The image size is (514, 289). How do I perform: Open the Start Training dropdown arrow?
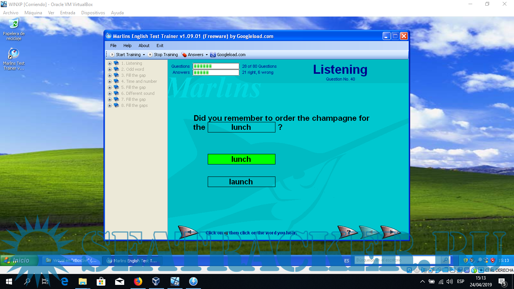pyautogui.click(x=144, y=55)
